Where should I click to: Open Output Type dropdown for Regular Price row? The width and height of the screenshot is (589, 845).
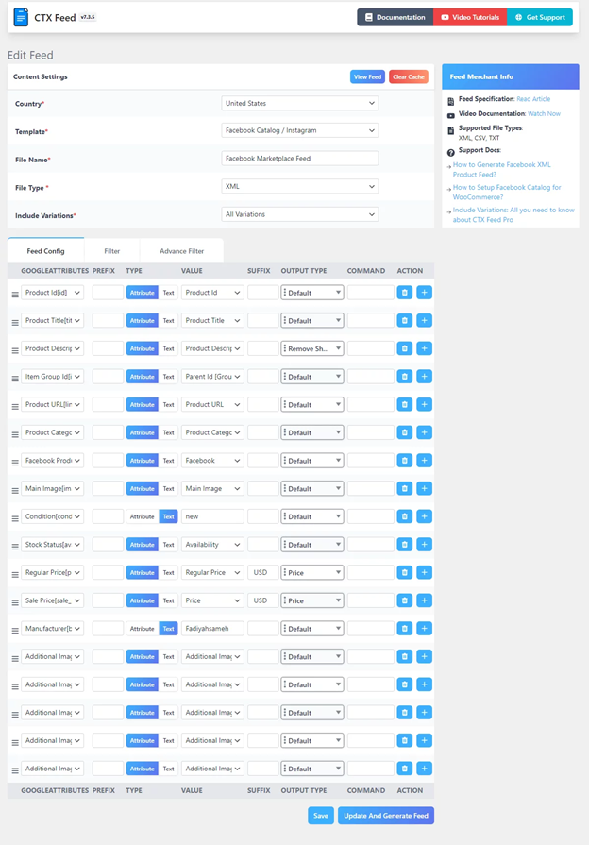click(x=312, y=573)
